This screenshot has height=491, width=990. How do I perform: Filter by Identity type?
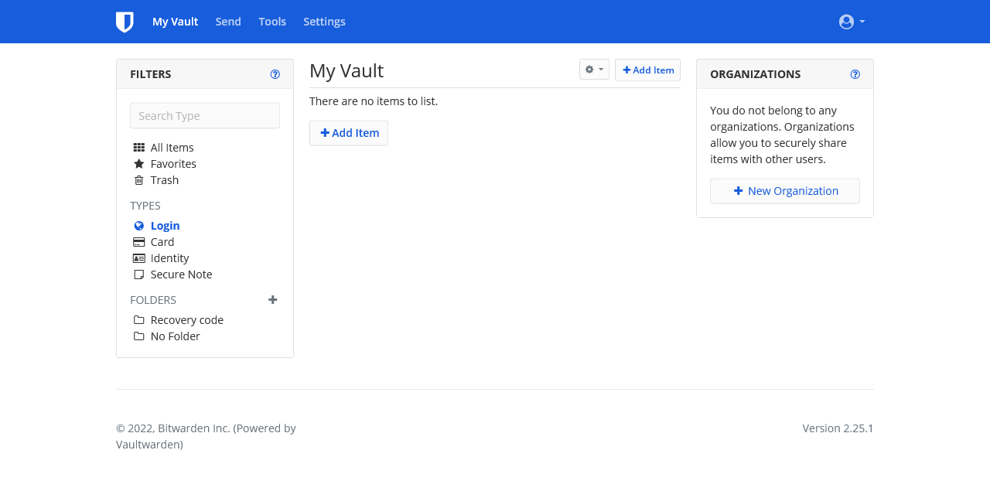tap(169, 258)
